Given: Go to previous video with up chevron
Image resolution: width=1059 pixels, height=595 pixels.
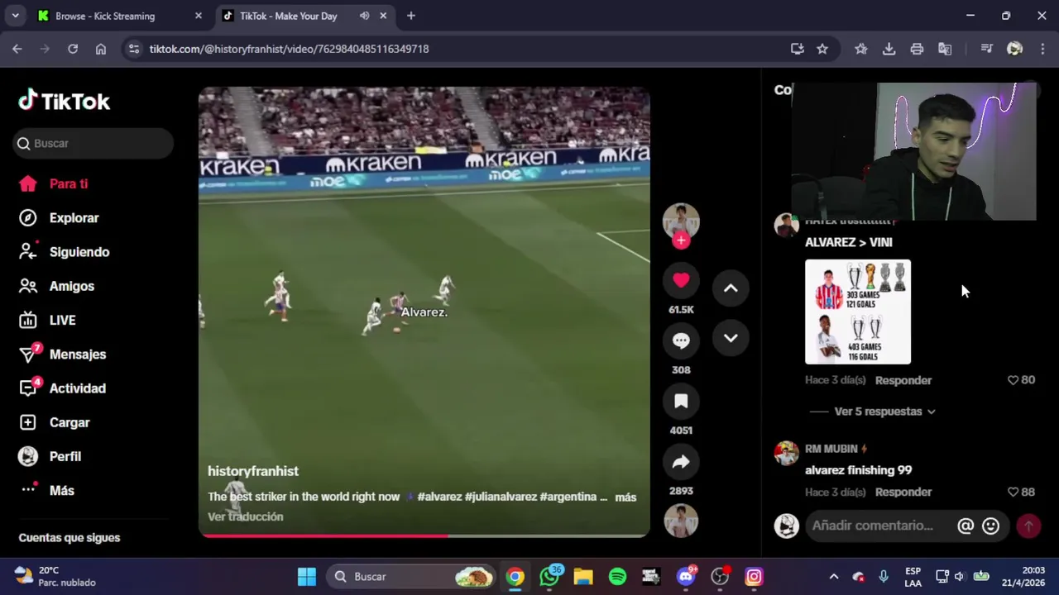Looking at the screenshot, I should coord(731,288).
